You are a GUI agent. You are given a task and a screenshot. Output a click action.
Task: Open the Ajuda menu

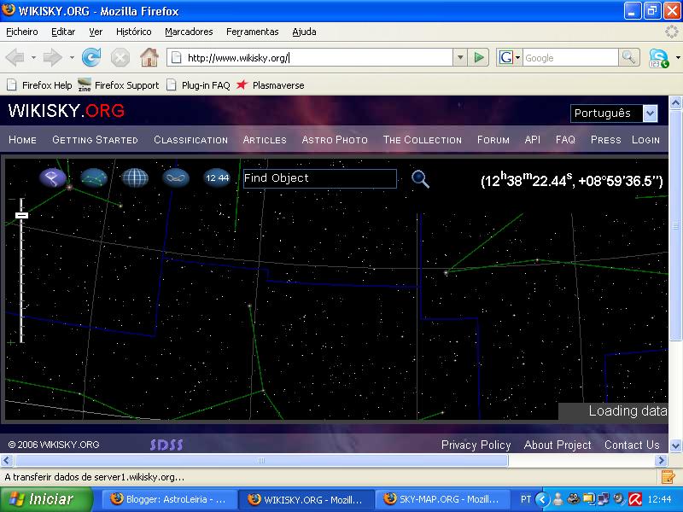click(304, 32)
